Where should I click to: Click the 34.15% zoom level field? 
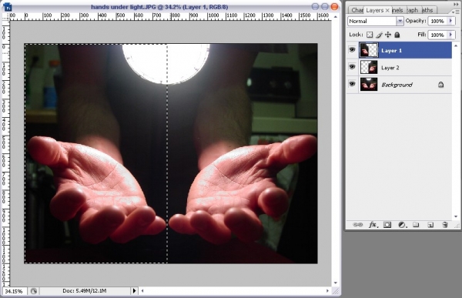coord(14,291)
